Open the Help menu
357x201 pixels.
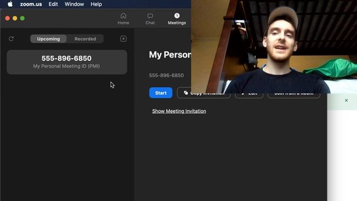(x=96, y=4)
